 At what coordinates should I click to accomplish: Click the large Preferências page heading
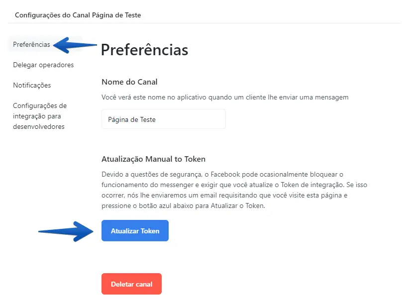(x=144, y=50)
